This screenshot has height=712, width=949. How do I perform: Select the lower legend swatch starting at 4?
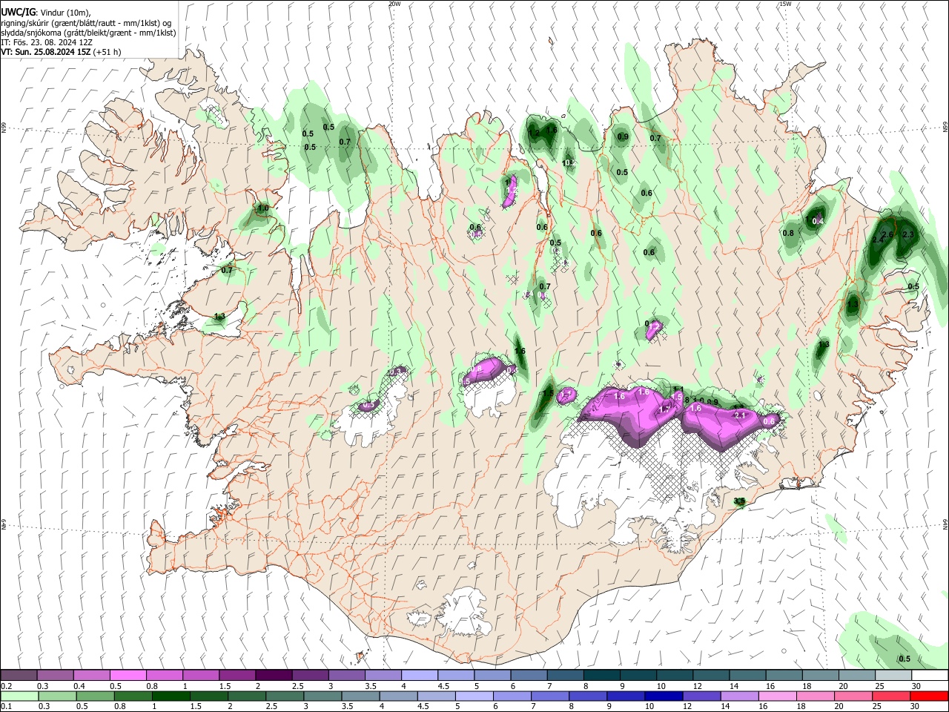click(398, 696)
